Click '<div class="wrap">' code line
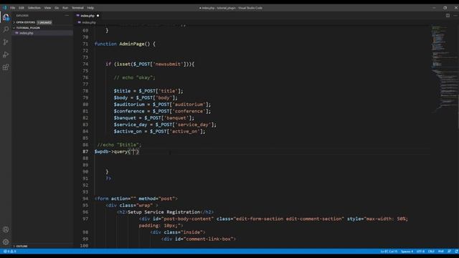 (132, 206)
